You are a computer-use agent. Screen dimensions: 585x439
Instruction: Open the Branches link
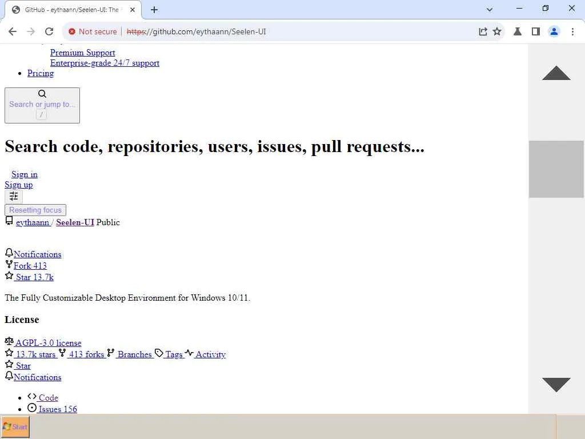point(135,354)
